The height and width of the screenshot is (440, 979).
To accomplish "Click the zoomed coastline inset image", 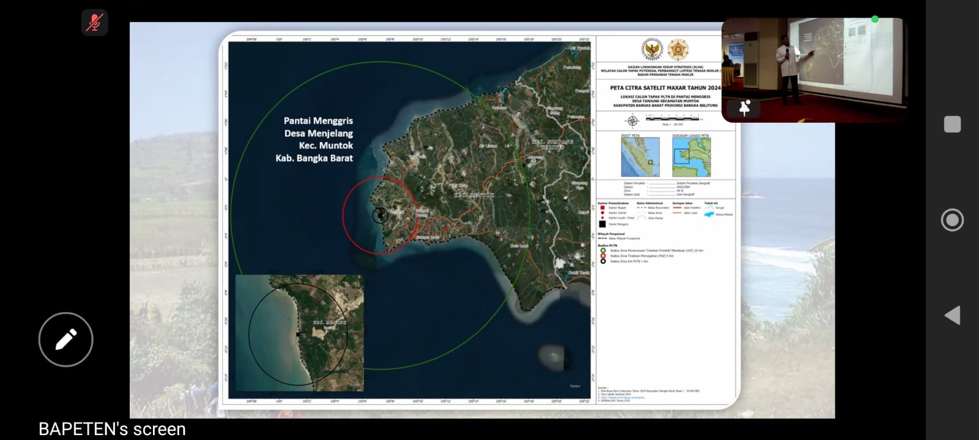I will point(300,333).
